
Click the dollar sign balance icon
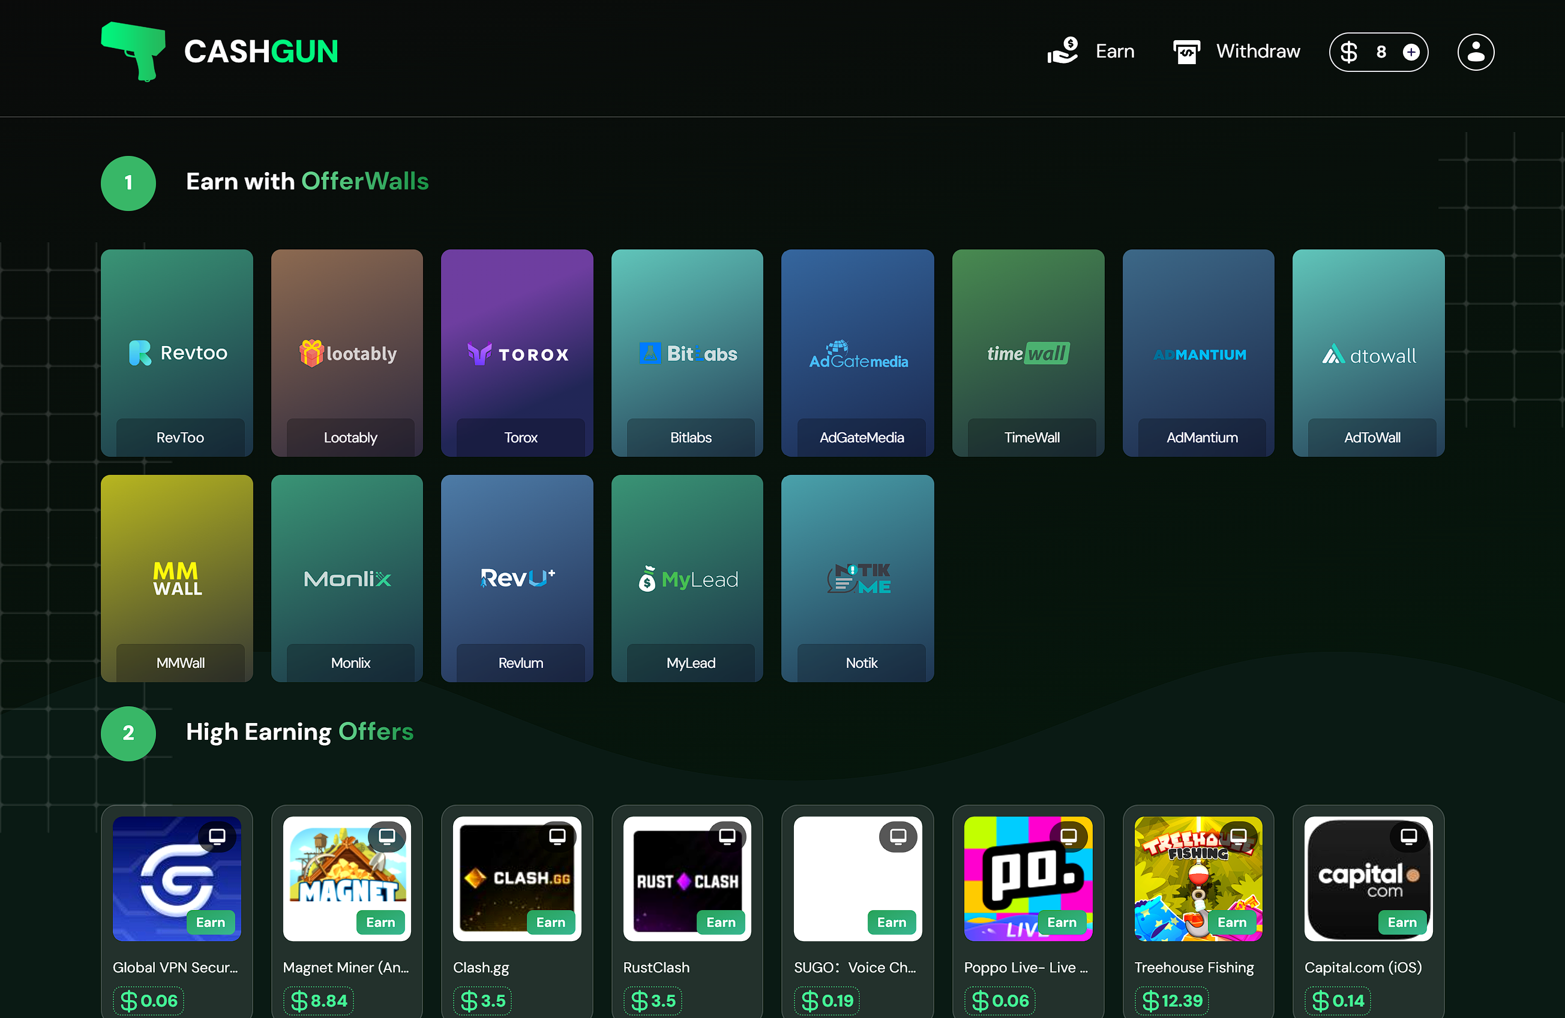[x=1348, y=52]
